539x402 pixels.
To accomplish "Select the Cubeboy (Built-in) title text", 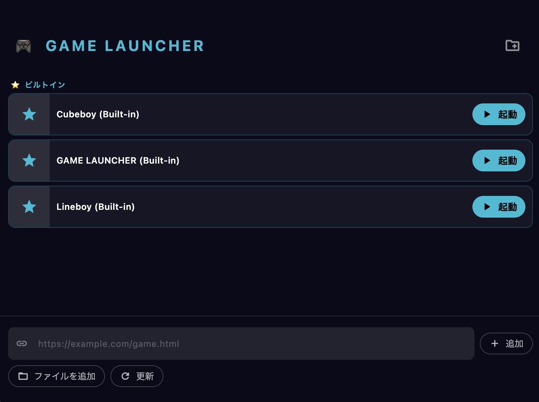I will 98,114.
